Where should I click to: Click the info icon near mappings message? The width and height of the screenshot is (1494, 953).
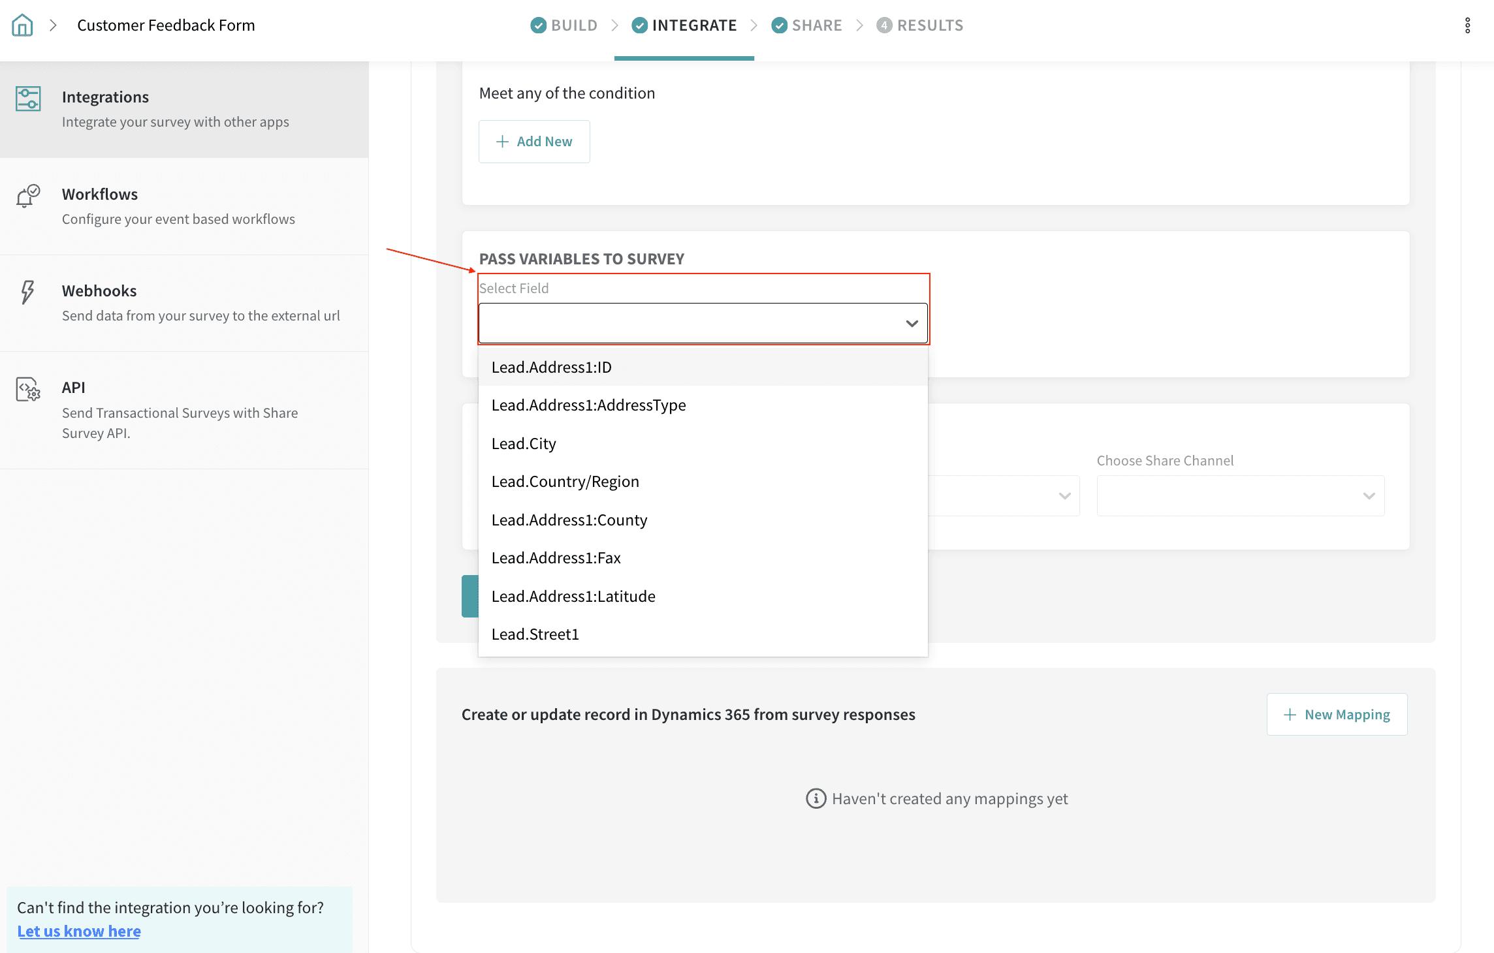(816, 798)
